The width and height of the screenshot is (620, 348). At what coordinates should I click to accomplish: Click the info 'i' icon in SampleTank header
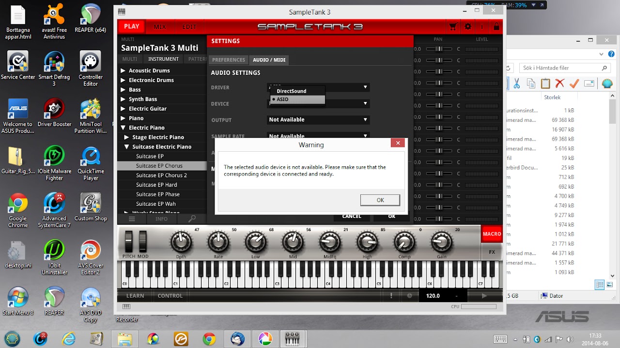tap(482, 27)
